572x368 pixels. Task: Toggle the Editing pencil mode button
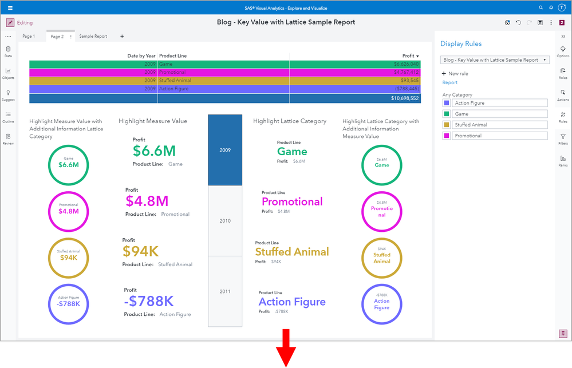[10, 23]
